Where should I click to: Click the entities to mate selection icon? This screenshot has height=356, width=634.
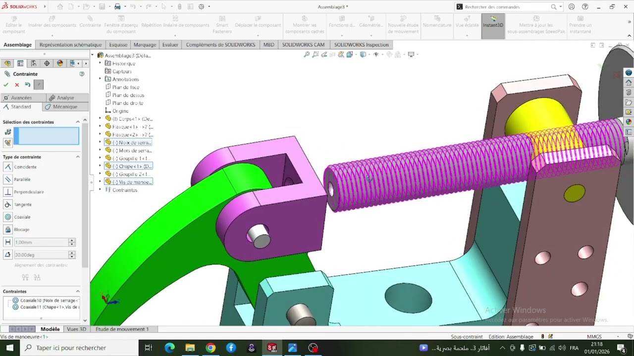pos(8,132)
